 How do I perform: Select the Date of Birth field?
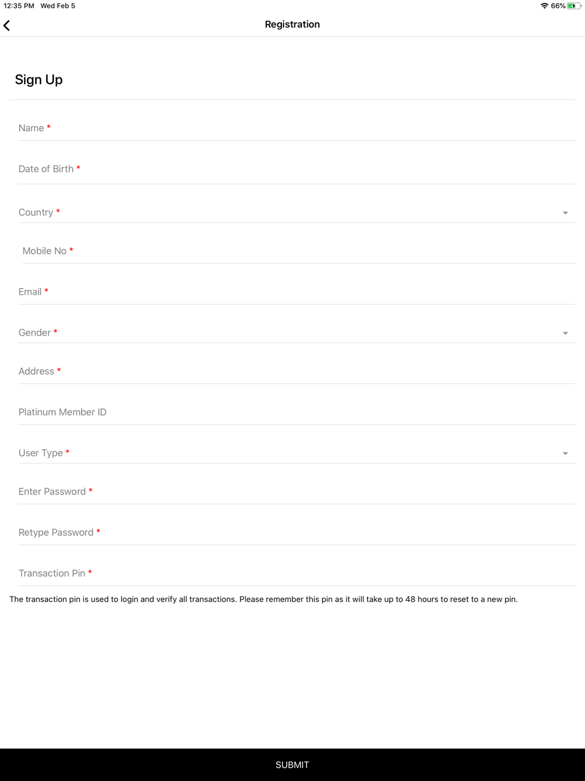pos(297,169)
